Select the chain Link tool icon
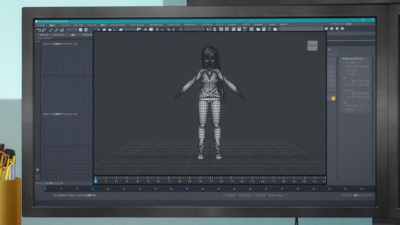This screenshot has height=225, width=400. 51,30
